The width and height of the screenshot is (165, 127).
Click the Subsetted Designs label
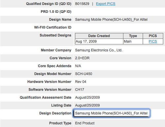[x=55, y=35]
